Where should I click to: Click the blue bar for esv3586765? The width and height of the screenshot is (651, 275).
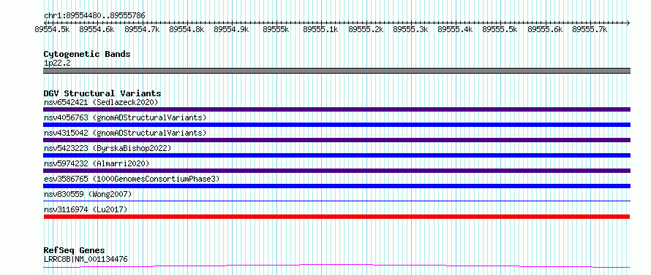[x=336, y=186]
